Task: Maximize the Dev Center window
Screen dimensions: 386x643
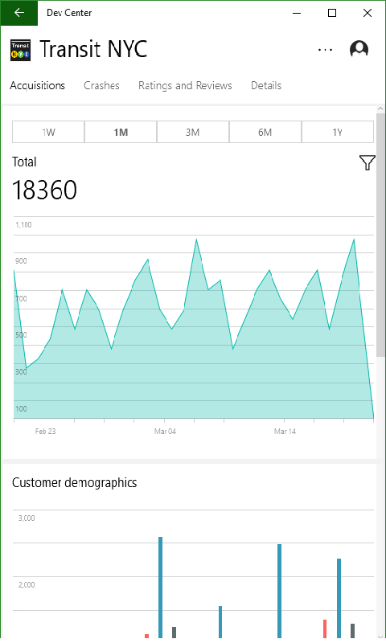Action: coord(332,13)
